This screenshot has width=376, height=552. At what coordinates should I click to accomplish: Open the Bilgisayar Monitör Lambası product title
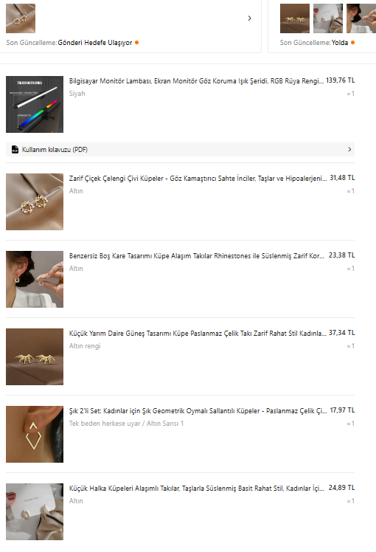pyautogui.click(x=196, y=81)
